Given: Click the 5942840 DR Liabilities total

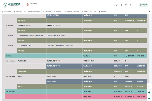Looking at the screenshot, I should click(x=140, y=56).
